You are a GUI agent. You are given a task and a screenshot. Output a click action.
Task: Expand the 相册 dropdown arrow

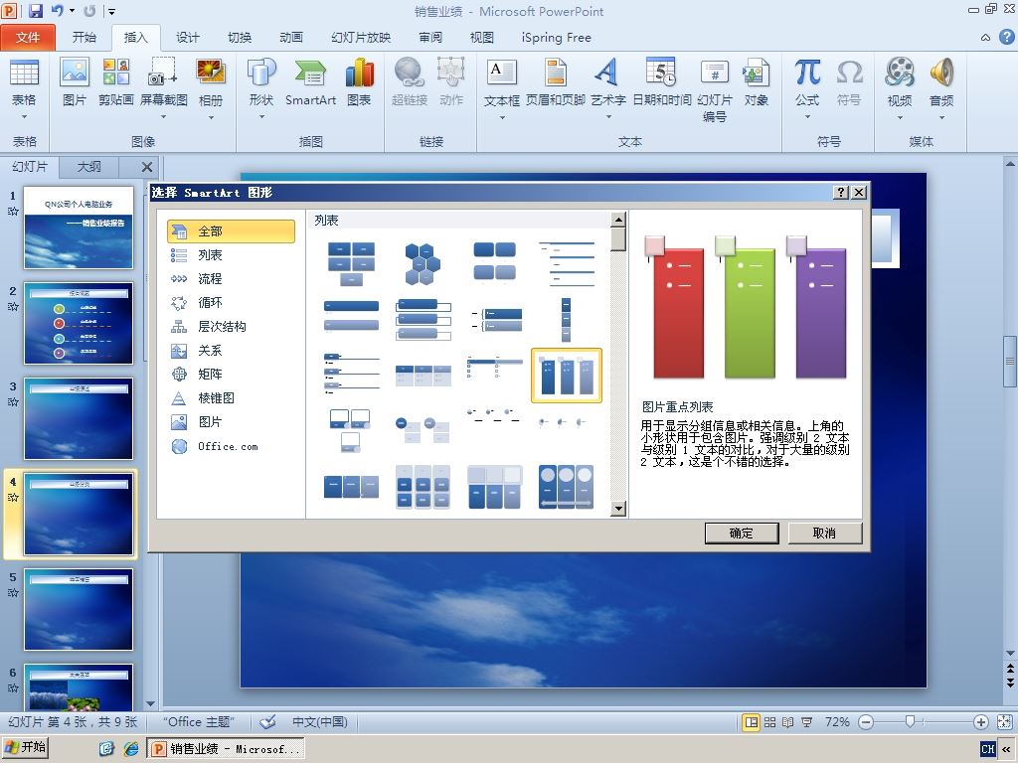pos(211,117)
